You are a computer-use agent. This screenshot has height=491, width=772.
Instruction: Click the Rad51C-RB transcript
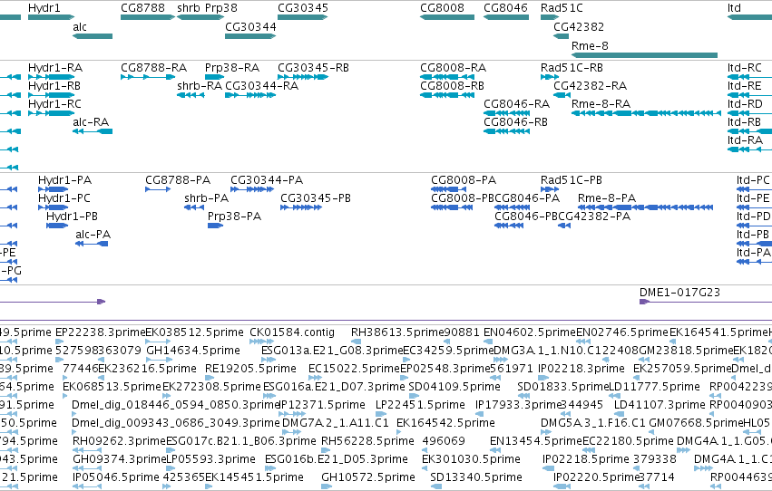(x=550, y=77)
